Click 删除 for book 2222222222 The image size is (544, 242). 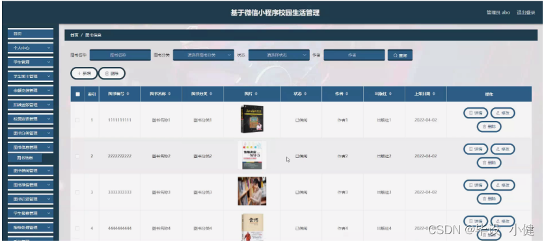[x=489, y=163]
